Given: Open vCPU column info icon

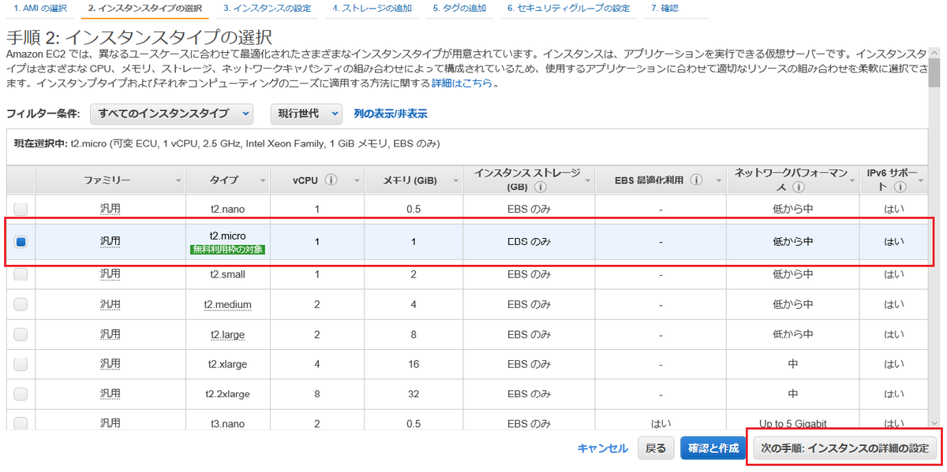Looking at the screenshot, I should pyautogui.click(x=331, y=180).
